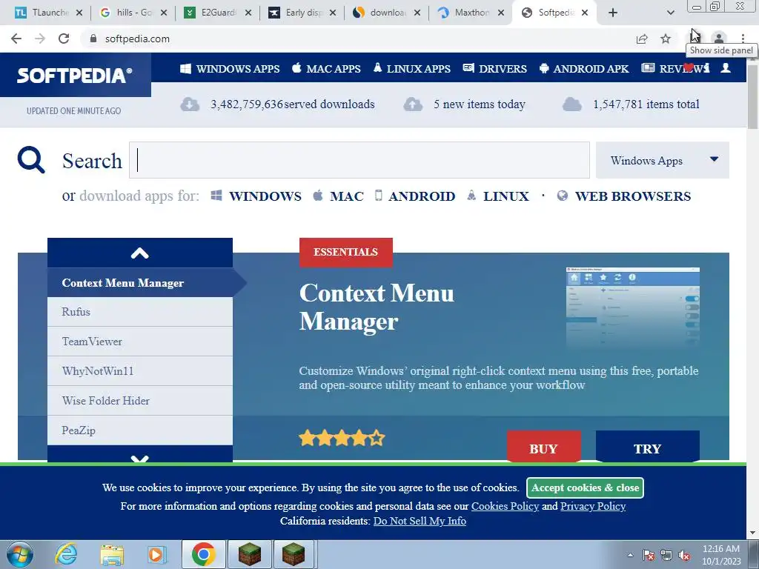Click the red ESSENTIALS badge

[345, 252]
